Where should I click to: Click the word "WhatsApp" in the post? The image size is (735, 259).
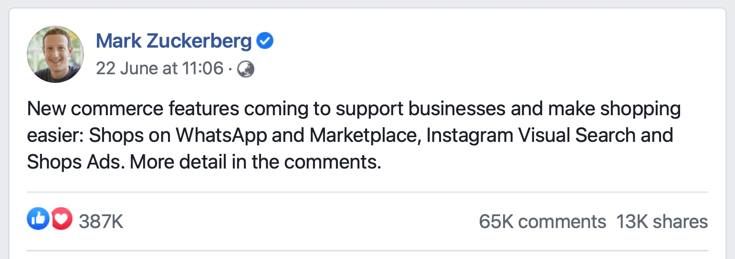click(x=222, y=136)
